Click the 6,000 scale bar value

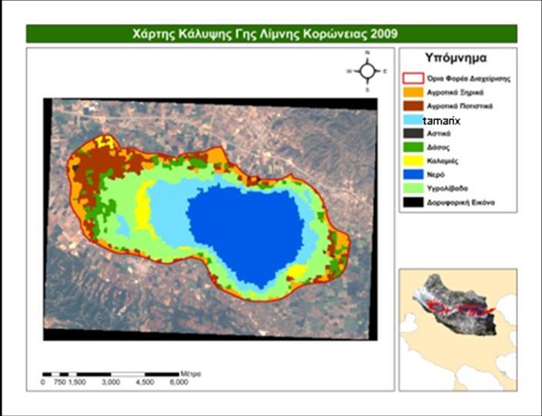(x=179, y=382)
